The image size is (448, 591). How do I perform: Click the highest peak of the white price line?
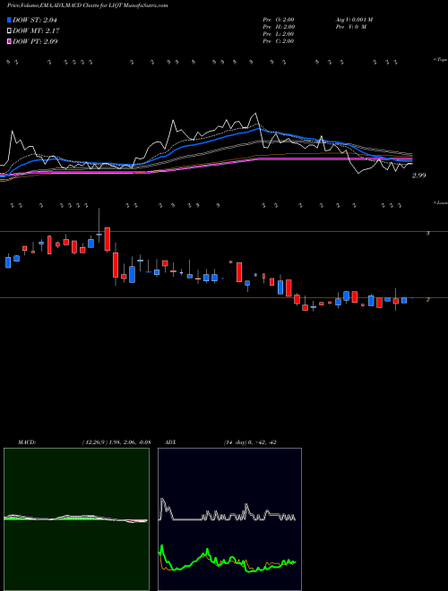tap(255, 113)
